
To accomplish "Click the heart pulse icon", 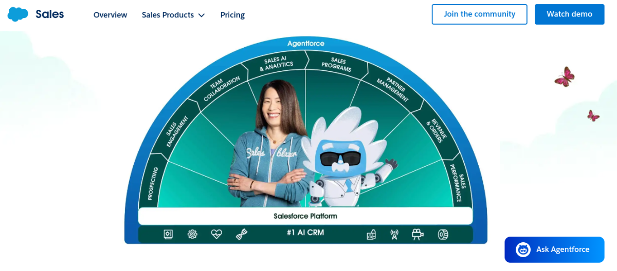I will [216, 235].
